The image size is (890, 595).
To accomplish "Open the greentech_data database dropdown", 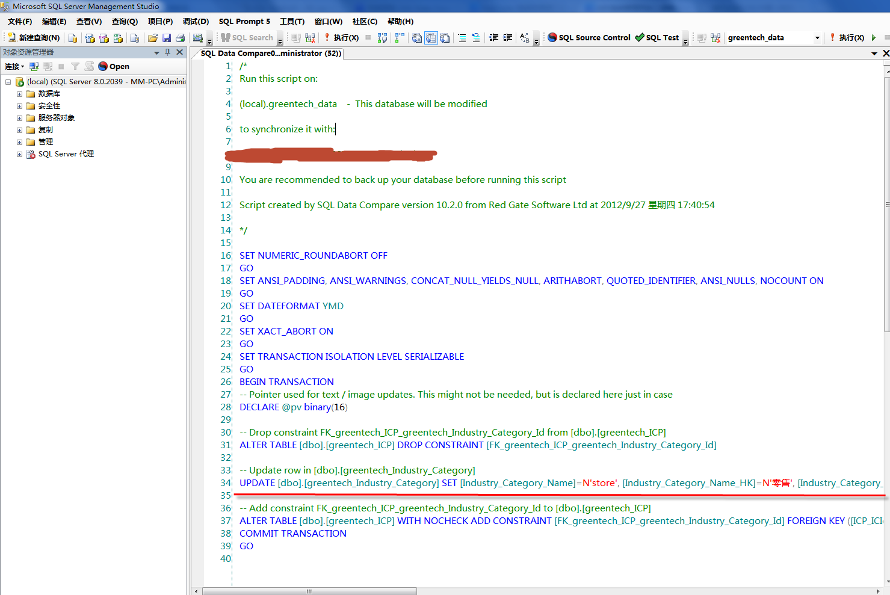I will 817,38.
